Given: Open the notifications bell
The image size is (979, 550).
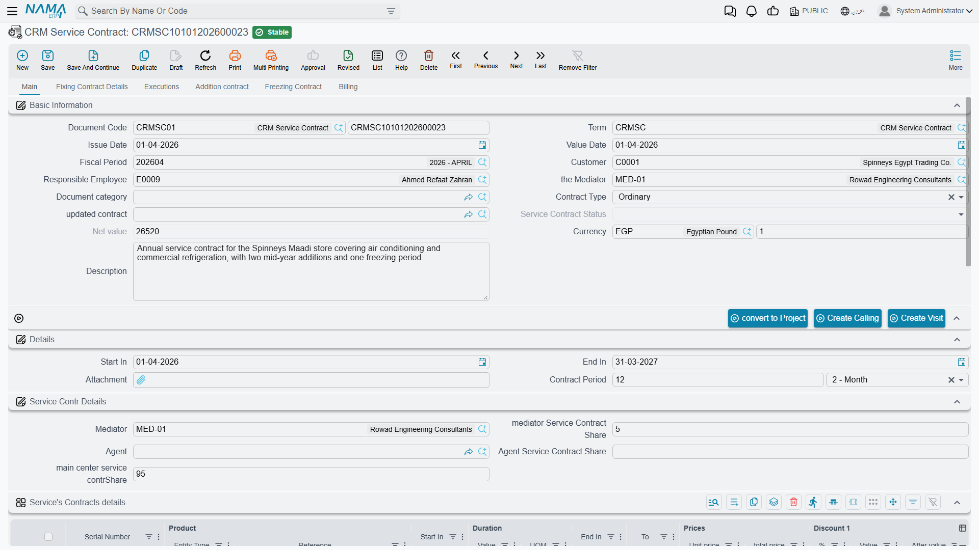Looking at the screenshot, I should [752, 11].
